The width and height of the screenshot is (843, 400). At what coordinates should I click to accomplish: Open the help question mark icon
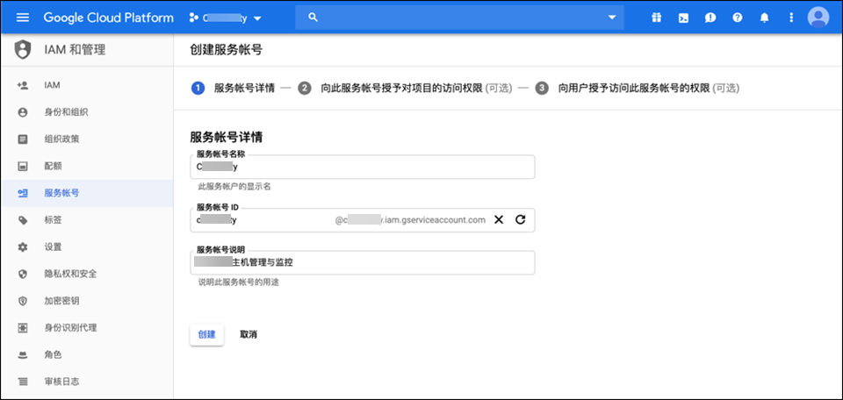(737, 18)
